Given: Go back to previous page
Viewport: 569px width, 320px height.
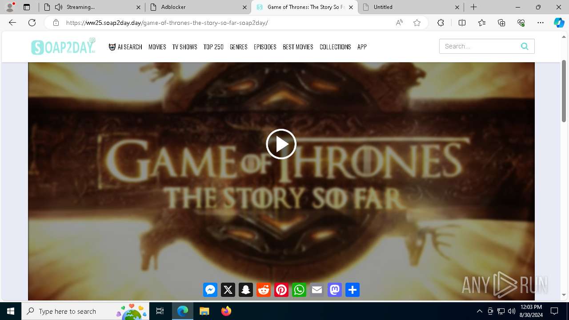Looking at the screenshot, I should (12, 23).
